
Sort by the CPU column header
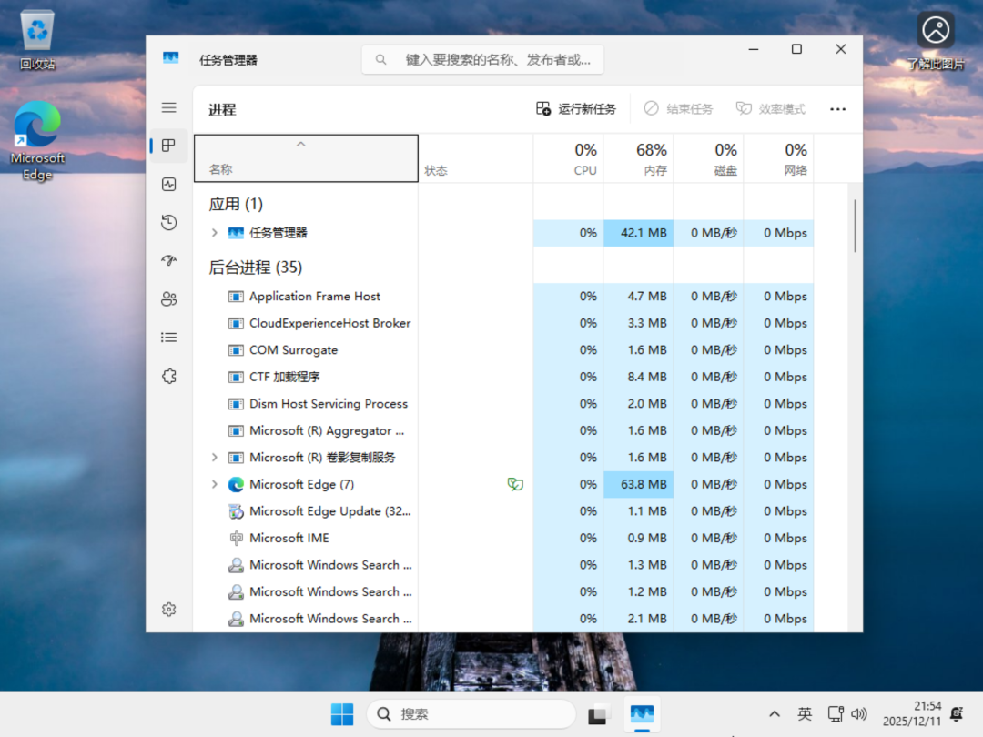pyautogui.click(x=569, y=158)
